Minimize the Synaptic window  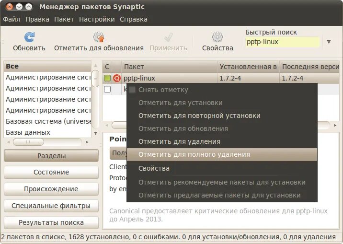pyautogui.click(x=19, y=7)
